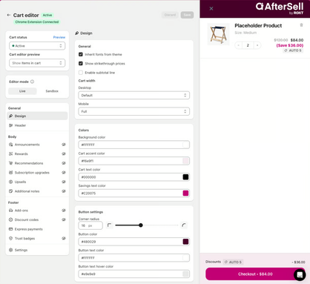This screenshot has height=284, width=310.
Task: Click the Background color hex field
Action: [134, 145]
